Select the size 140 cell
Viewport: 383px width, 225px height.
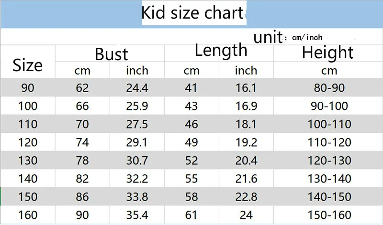click(28, 179)
